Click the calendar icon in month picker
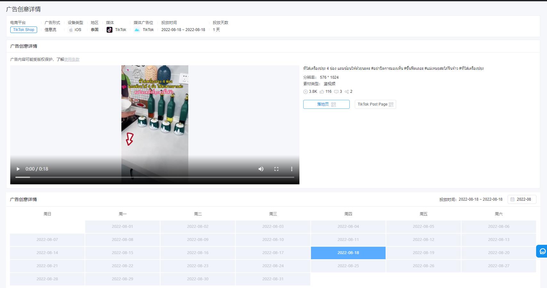The image size is (547, 288). 512,199
